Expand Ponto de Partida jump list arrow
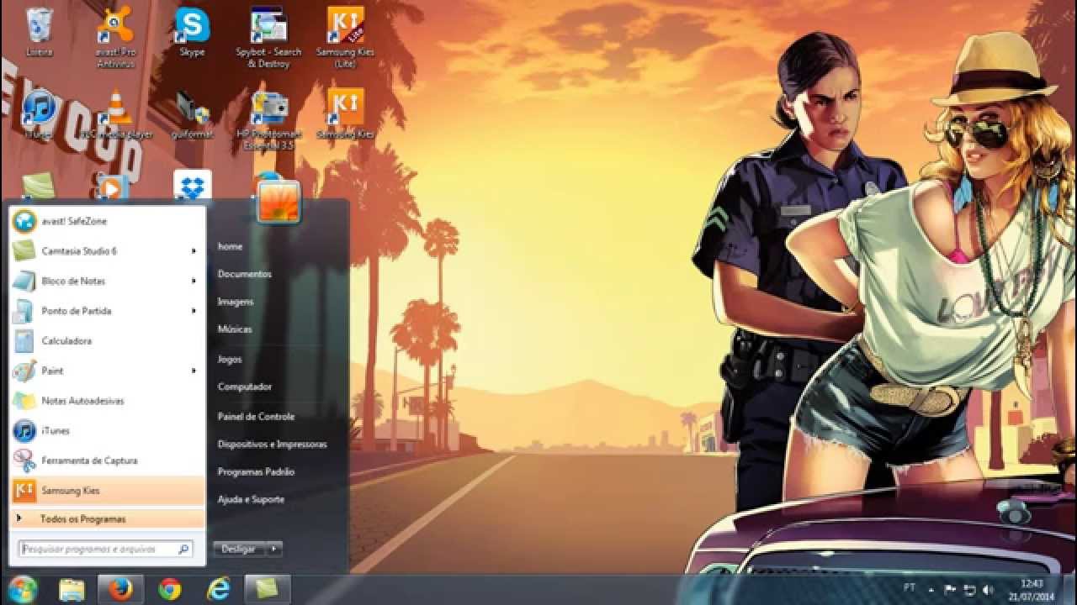 click(x=194, y=311)
